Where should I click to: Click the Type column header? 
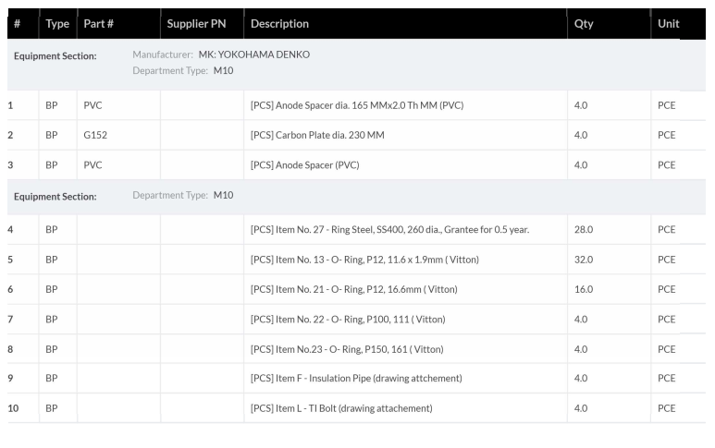coord(57,24)
